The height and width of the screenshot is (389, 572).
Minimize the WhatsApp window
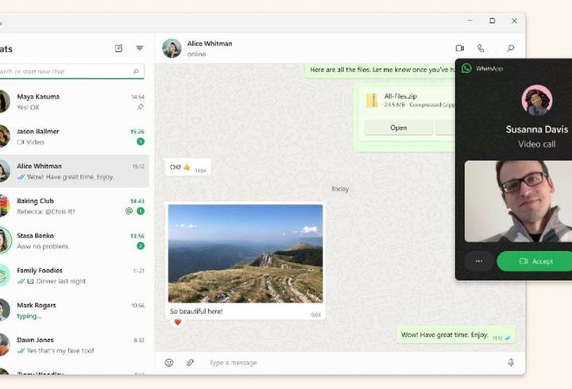tap(470, 21)
